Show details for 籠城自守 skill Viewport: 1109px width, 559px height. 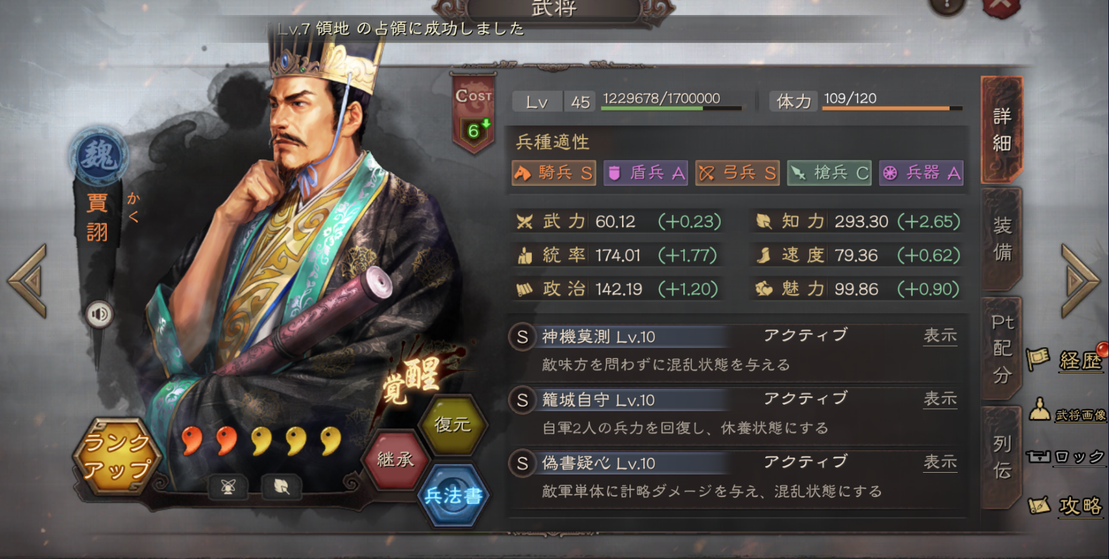click(x=940, y=399)
